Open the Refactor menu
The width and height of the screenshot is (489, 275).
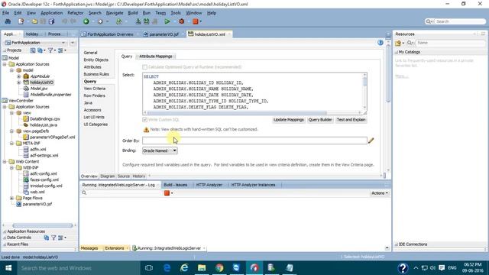pos(76,13)
